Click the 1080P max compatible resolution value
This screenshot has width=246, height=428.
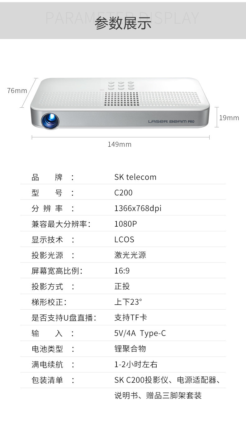point(125,224)
